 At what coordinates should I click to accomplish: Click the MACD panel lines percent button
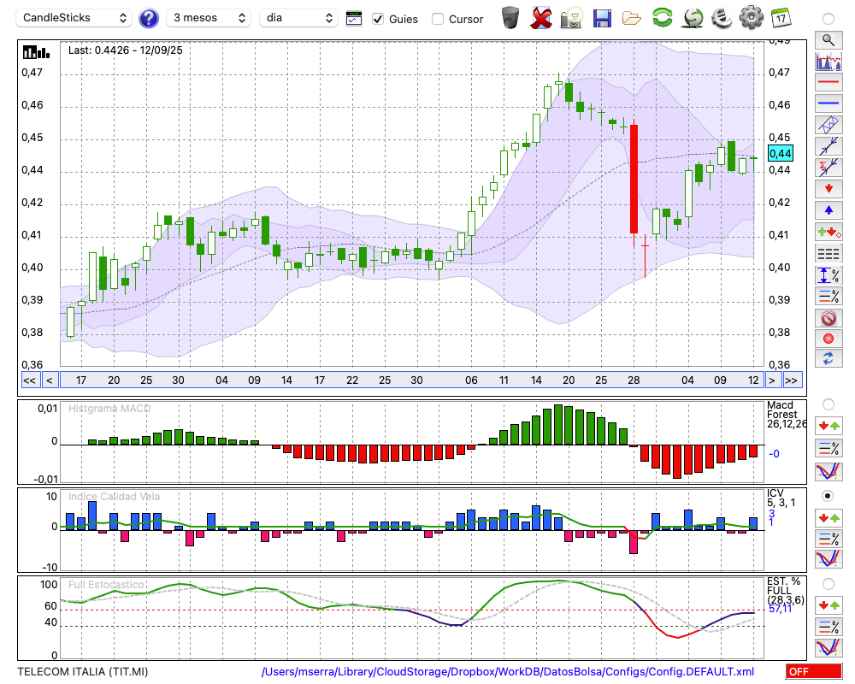[x=828, y=449]
